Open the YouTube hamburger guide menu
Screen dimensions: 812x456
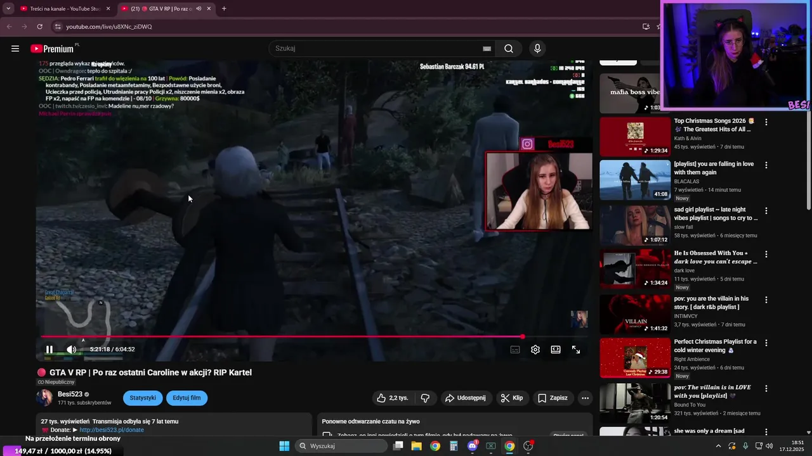click(x=15, y=49)
